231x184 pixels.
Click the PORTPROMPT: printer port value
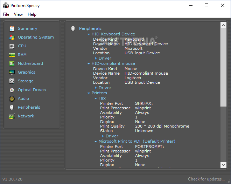(149, 146)
